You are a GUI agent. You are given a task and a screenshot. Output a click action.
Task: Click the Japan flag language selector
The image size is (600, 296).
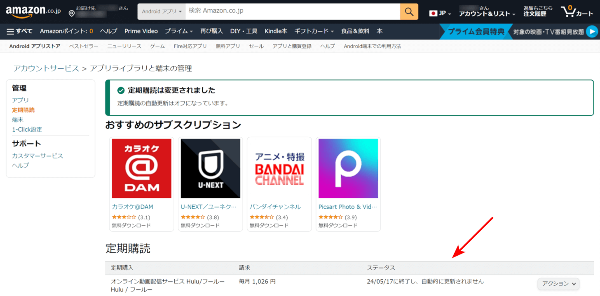[440, 13]
